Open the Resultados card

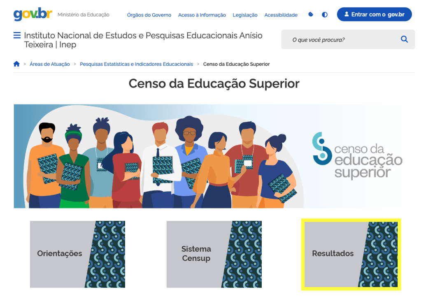(x=351, y=254)
